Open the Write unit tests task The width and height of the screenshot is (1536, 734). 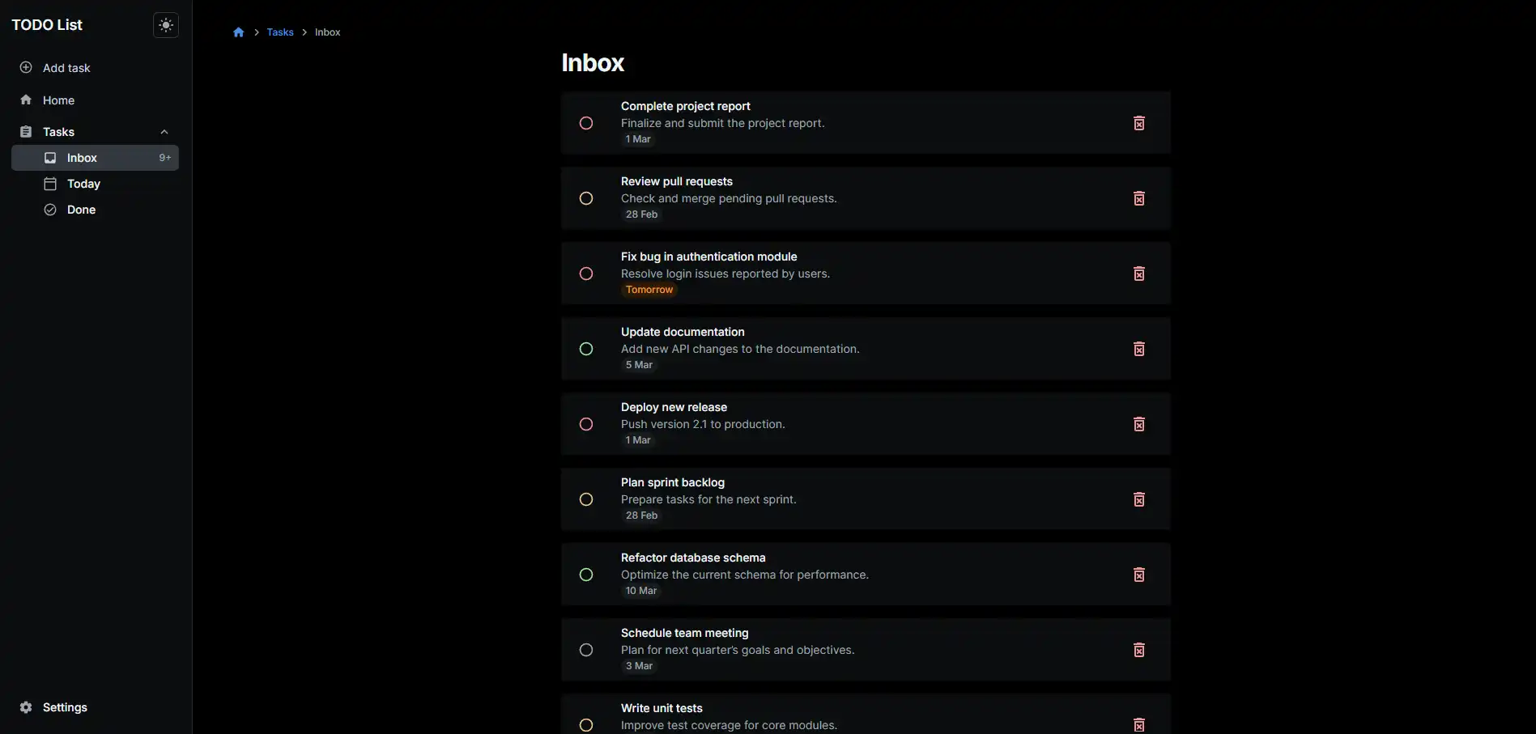coord(662,709)
